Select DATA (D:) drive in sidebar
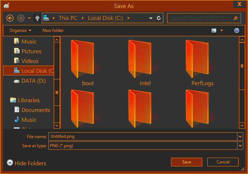The width and height of the screenshot is (248, 174). (x=33, y=81)
